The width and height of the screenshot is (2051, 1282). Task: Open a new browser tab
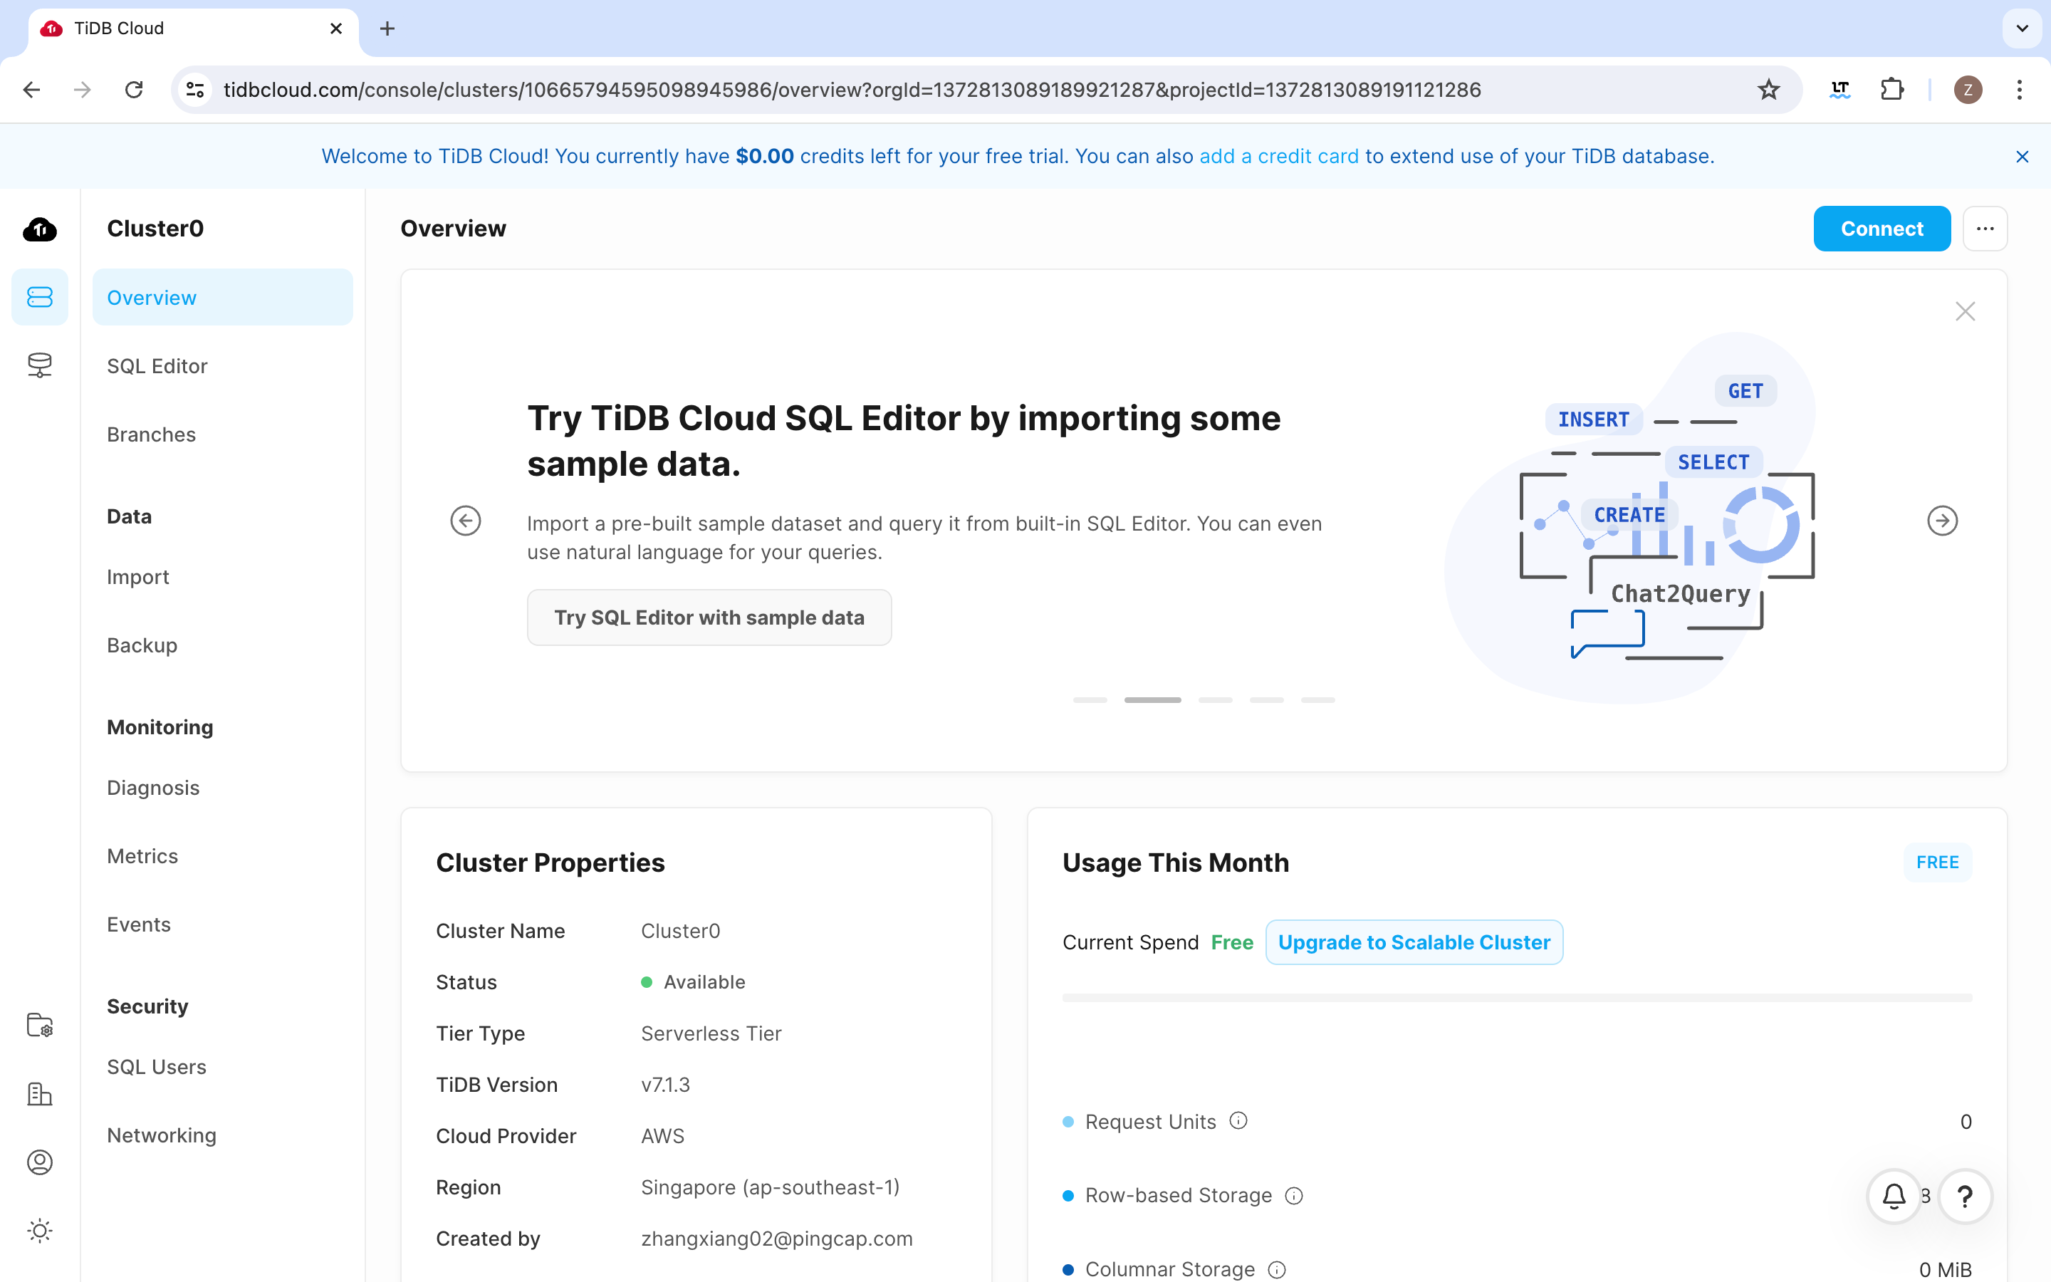tap(387, 28)
